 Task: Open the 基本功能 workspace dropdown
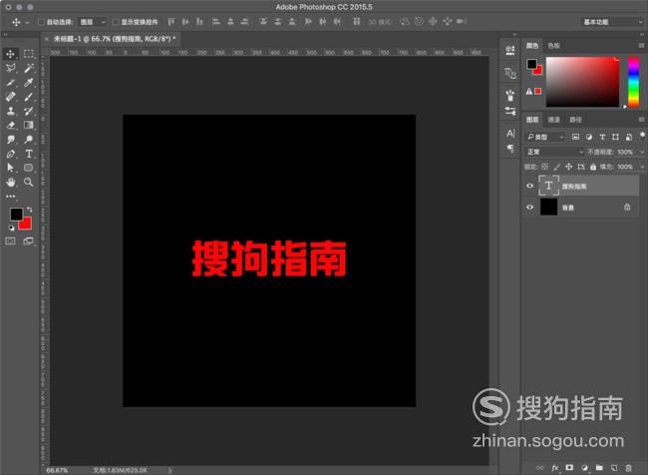[x=612, y=22]
